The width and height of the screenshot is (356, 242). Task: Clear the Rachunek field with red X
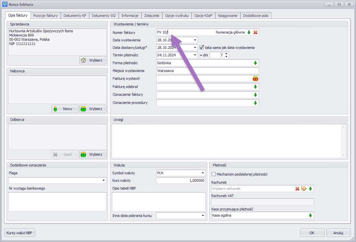click(x=297, y=189)
